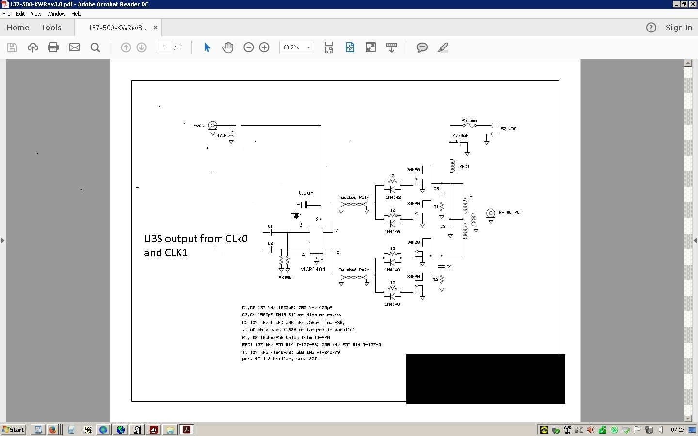Click the MCP1404 chip label

(x=313, y=269)
